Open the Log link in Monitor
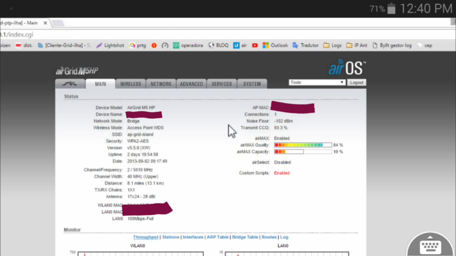 (x=284, y=237)
